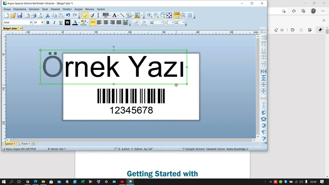The width and height of the screenshot is (329, 185).
Task: Rotate left 90 degrees icon
Action: 263,113
